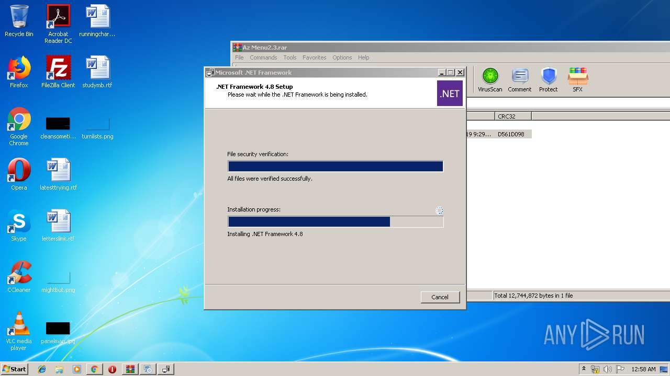Select the Protect shield icon in WinRAR
670x376 pixels.
[x=549, y=80]
